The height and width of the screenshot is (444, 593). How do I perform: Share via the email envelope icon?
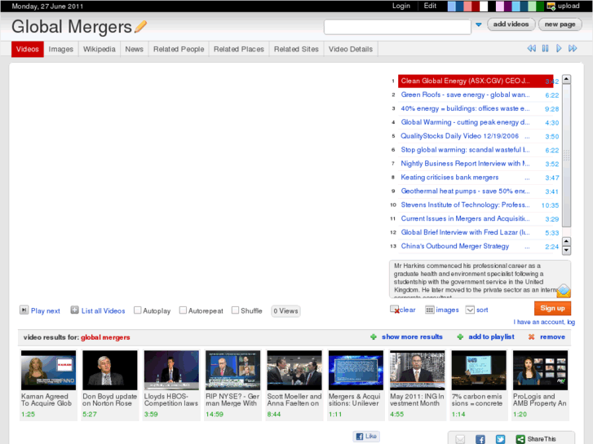click(x=460, y=439)
